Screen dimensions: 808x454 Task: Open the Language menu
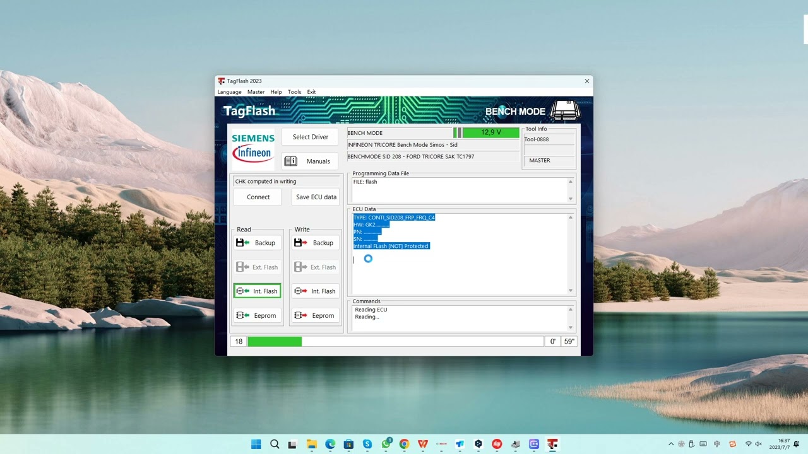point(229,92)
